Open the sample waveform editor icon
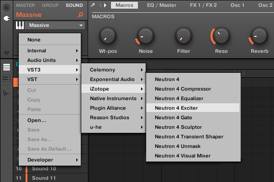Viewport: 274px width, 182px height. (7, 93)
